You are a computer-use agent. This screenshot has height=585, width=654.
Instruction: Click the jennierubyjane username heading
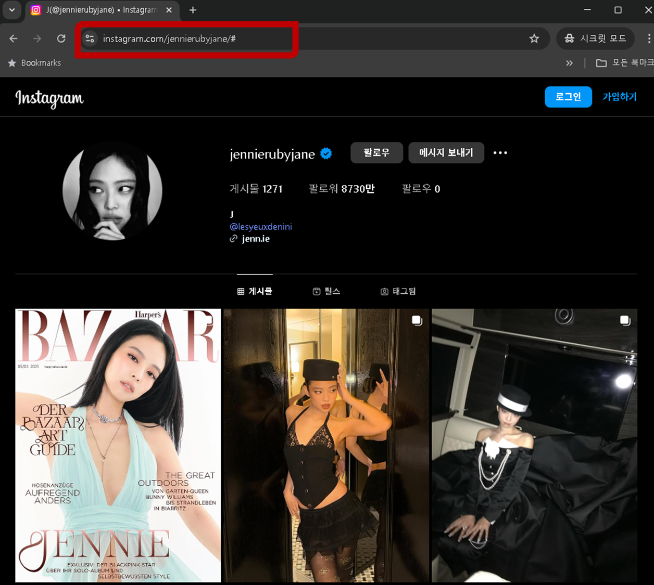[272, 154]
